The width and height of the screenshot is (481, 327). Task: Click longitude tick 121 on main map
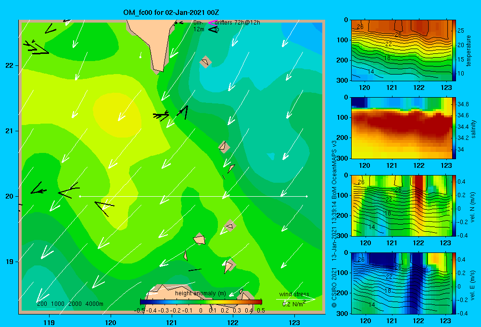172,322
